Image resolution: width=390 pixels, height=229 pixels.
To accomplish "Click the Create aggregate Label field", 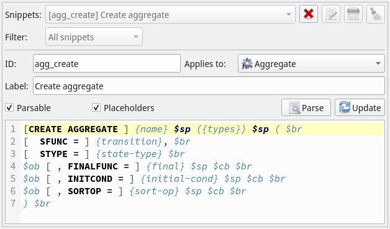I will click(x=209, y=86).
